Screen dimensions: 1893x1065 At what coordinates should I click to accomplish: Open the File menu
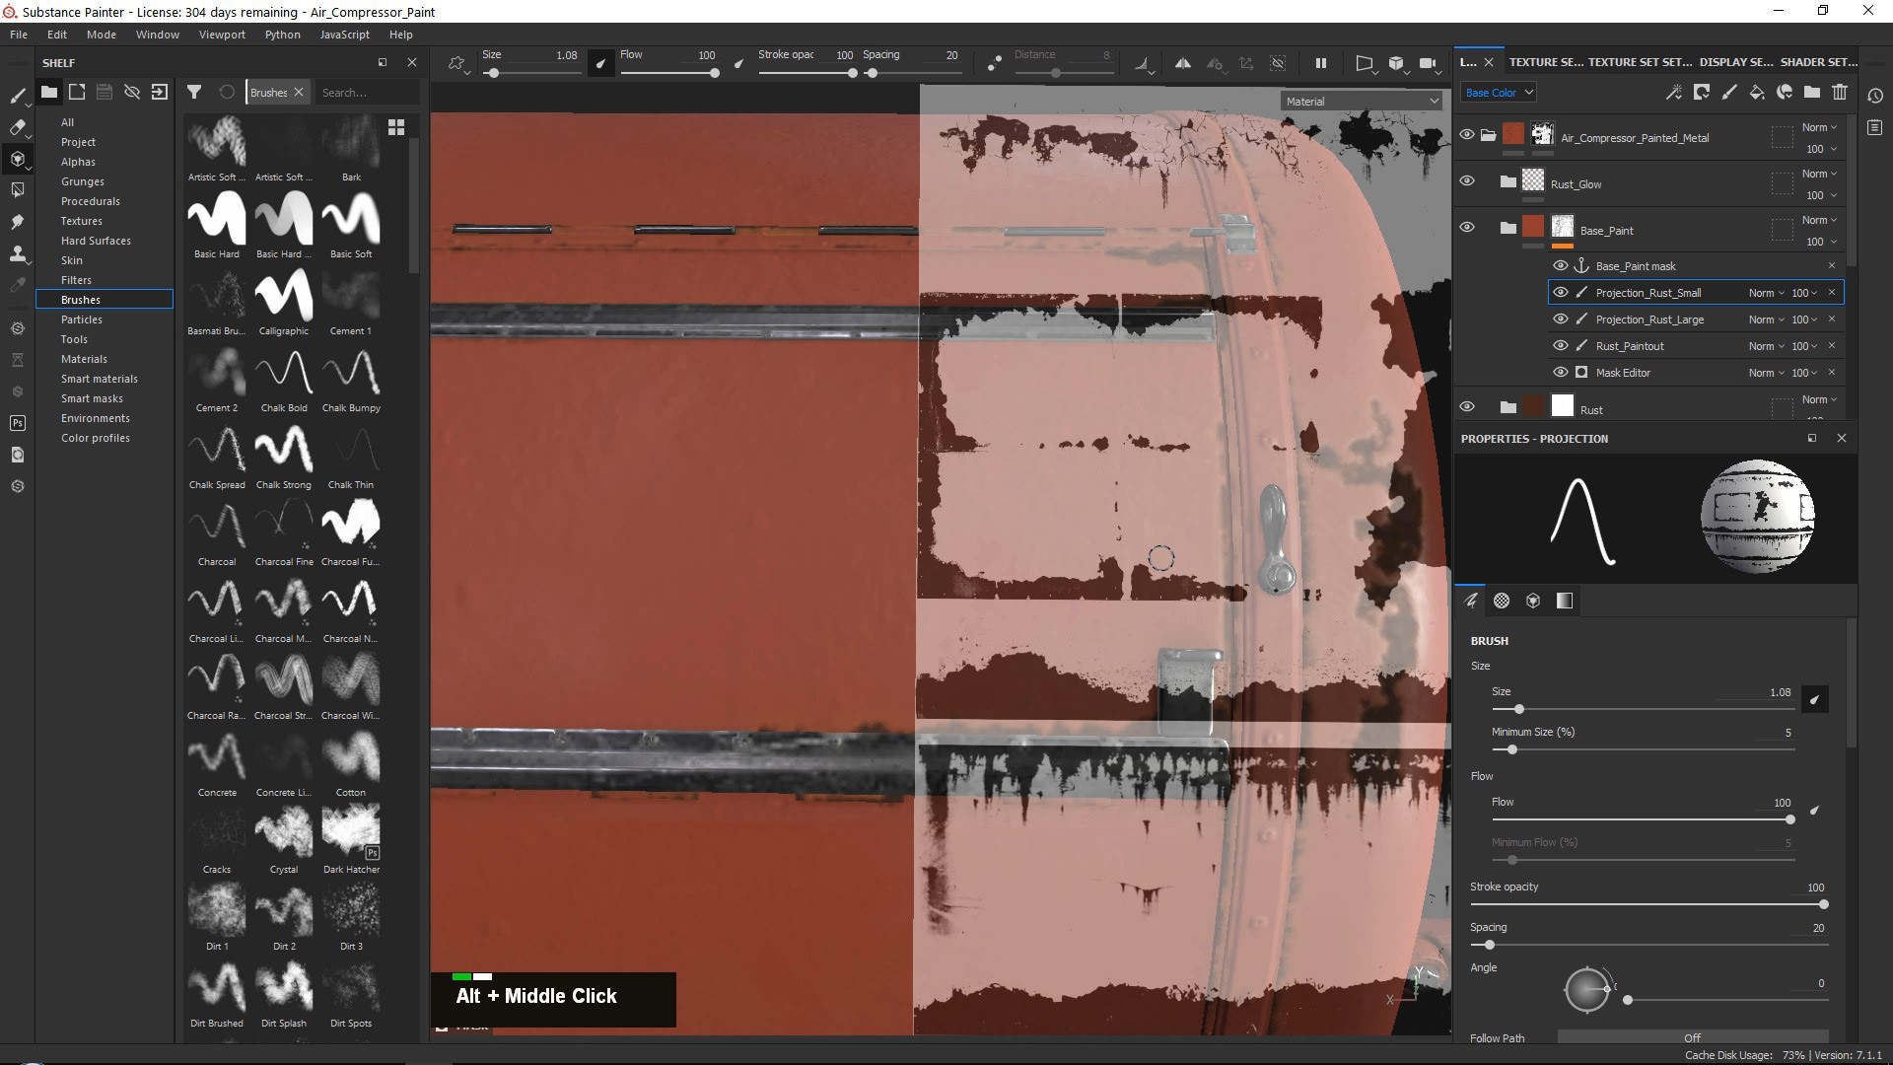click(x=19, y=35)
